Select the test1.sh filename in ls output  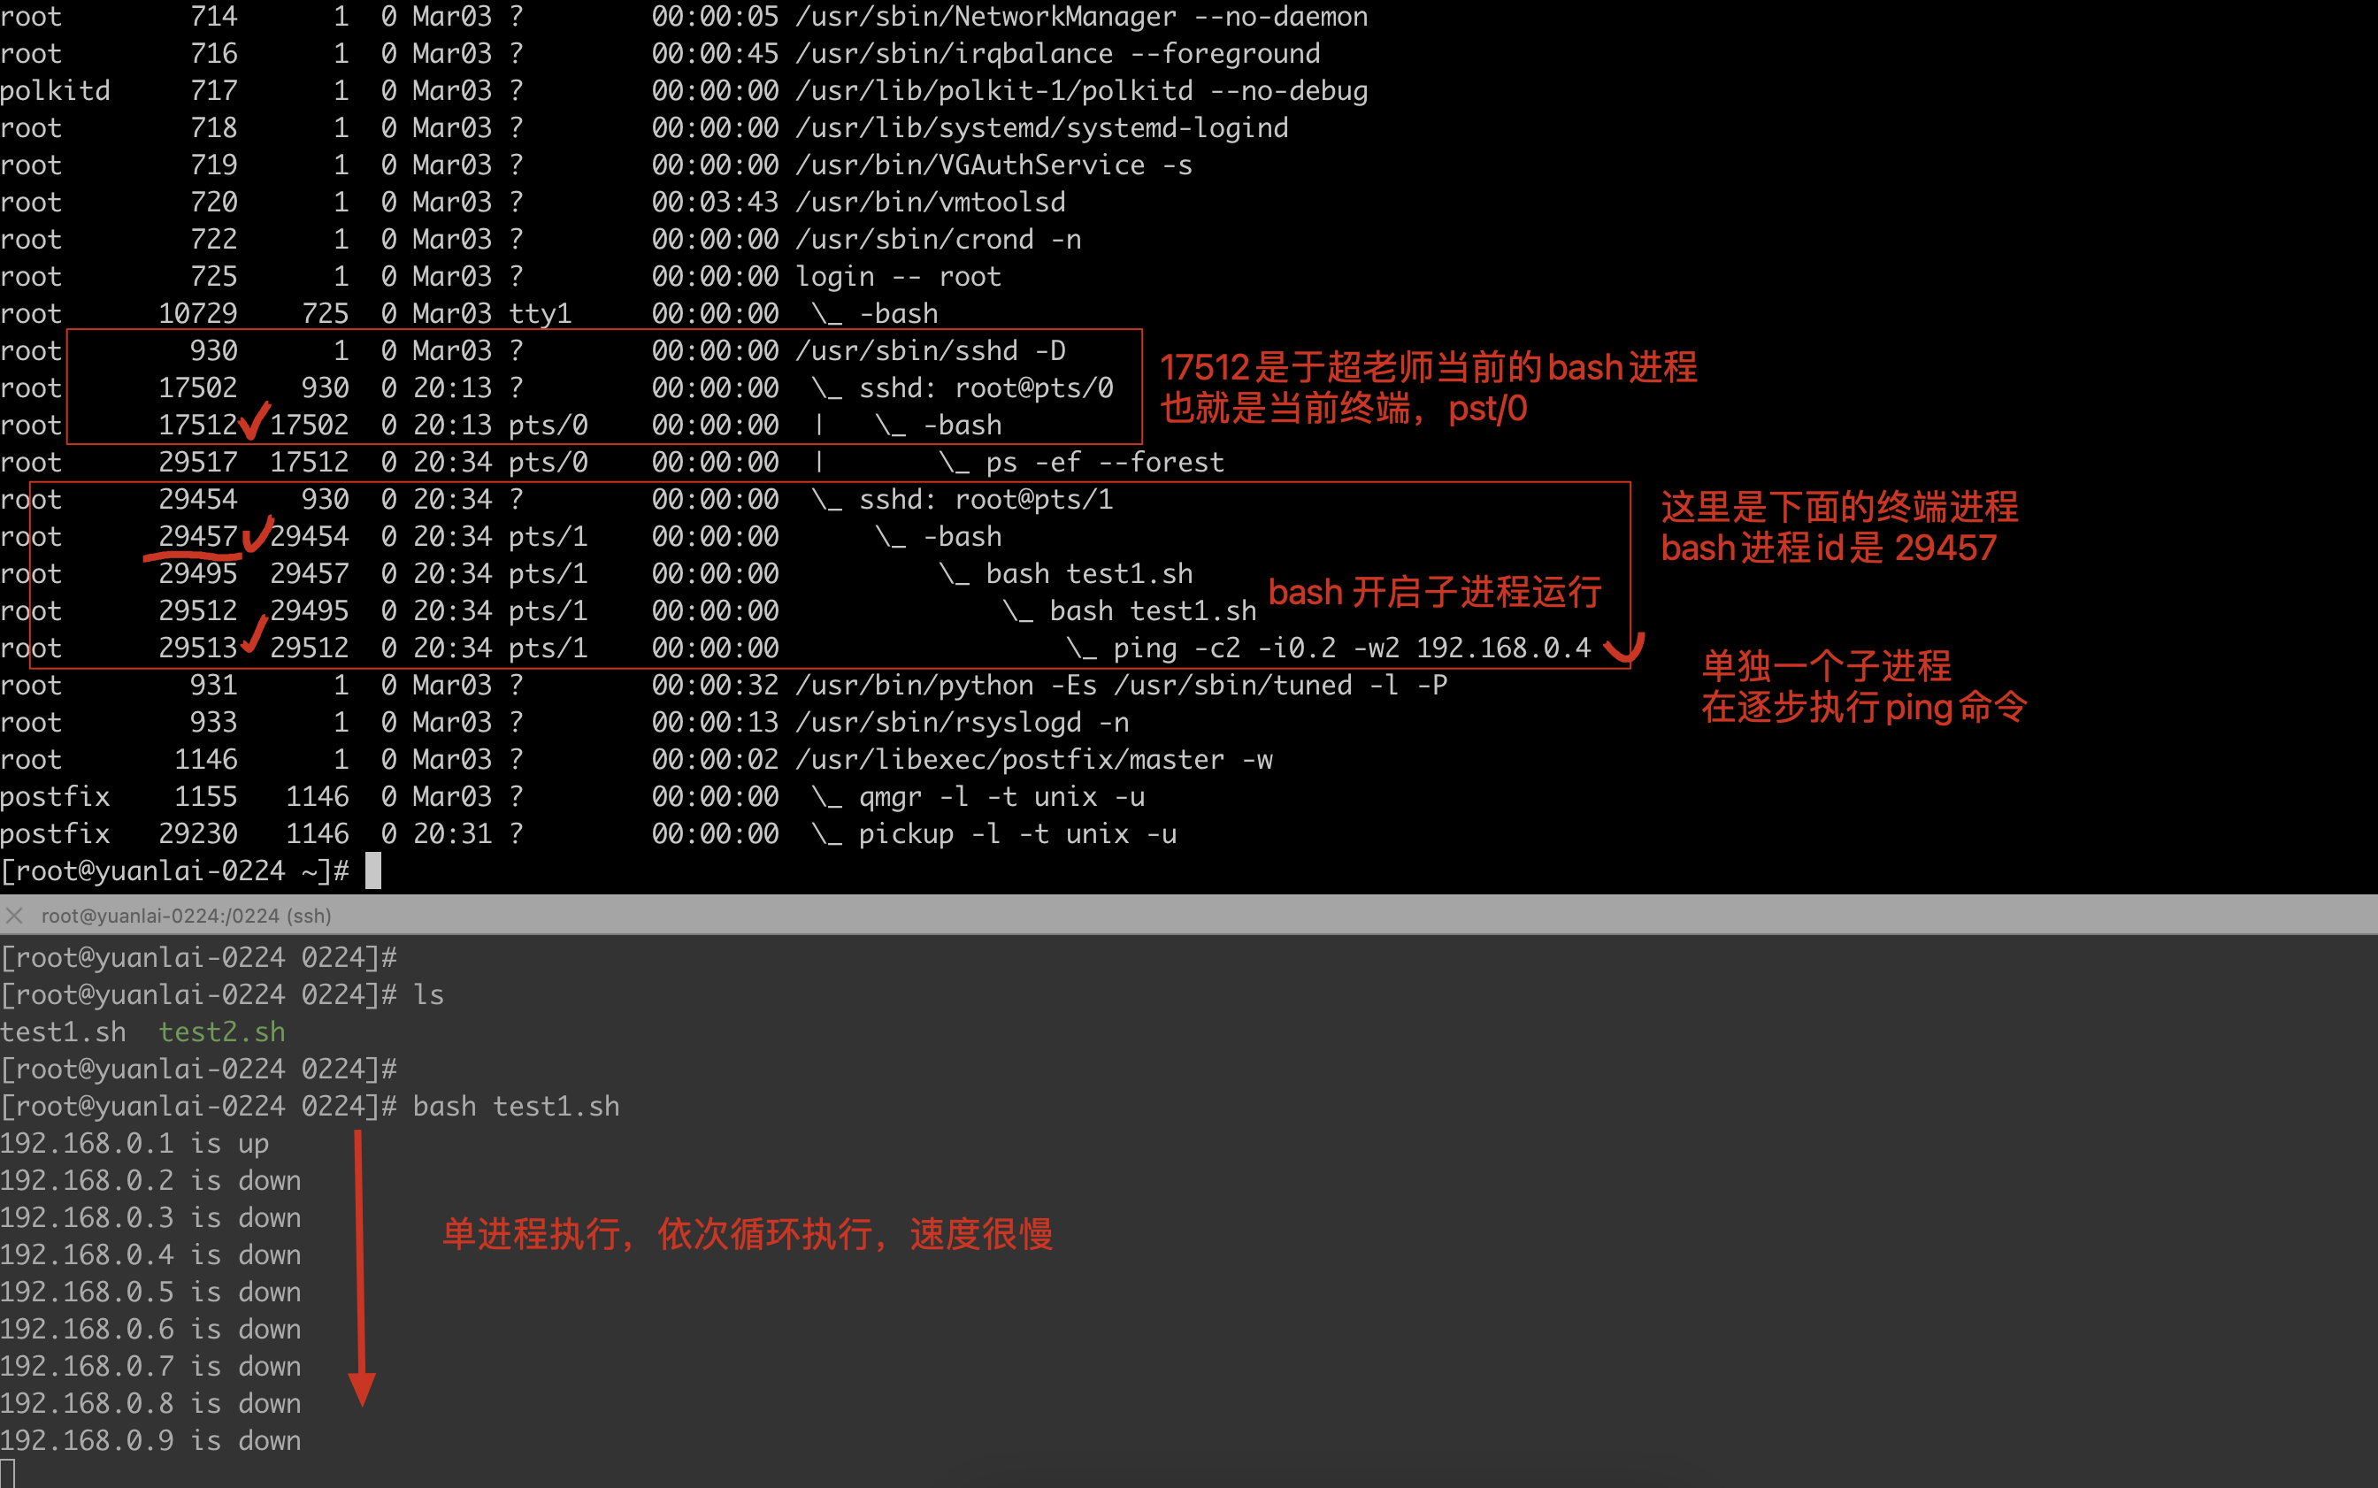coord(63,1032)
